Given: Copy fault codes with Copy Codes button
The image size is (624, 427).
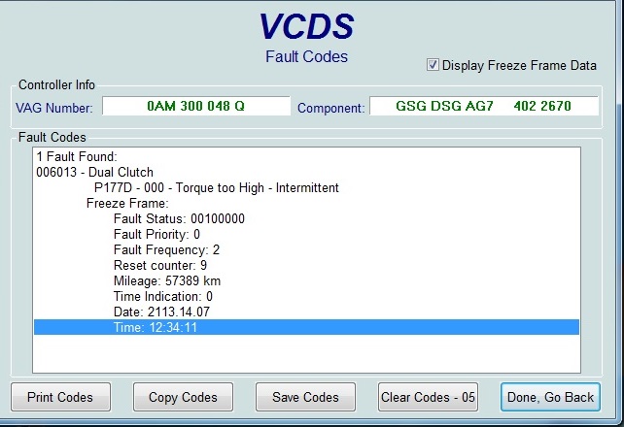Looking at the screenshot, I should [183, 397].
